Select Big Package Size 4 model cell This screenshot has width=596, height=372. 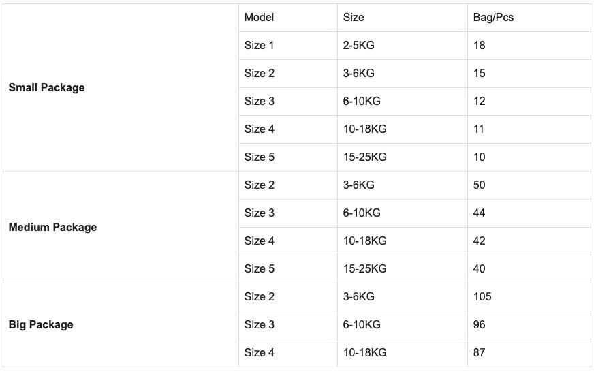(288, 353)
